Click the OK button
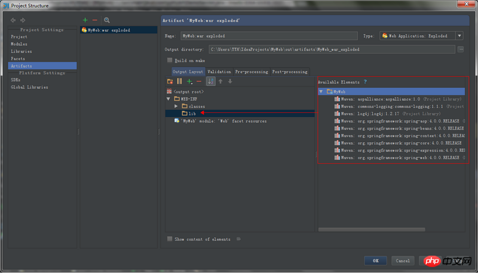This screenshot has height=273, width=478. click(x=376, y=260)
